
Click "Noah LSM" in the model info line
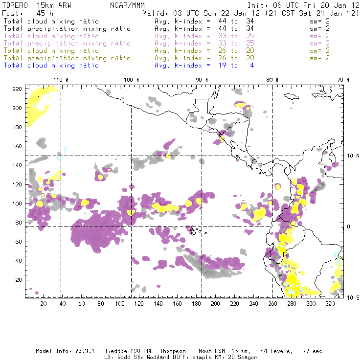coord(212,351)
